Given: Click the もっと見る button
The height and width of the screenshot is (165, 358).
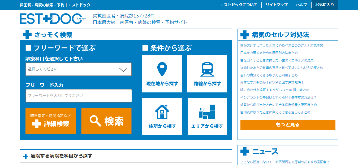Looking at the screenshot, I should [x=288, y=125].
